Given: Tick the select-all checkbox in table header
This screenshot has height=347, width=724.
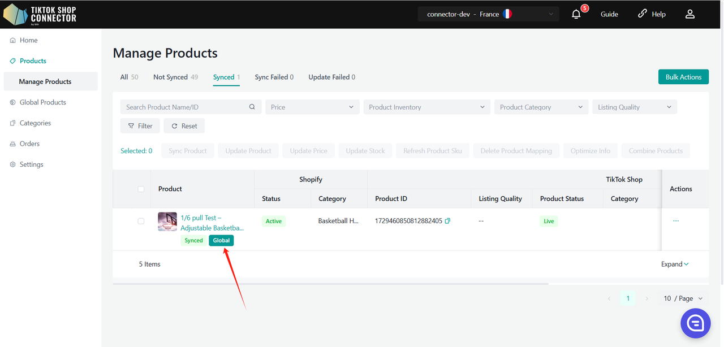Looking at the screenshot, I should pos(141,189).
